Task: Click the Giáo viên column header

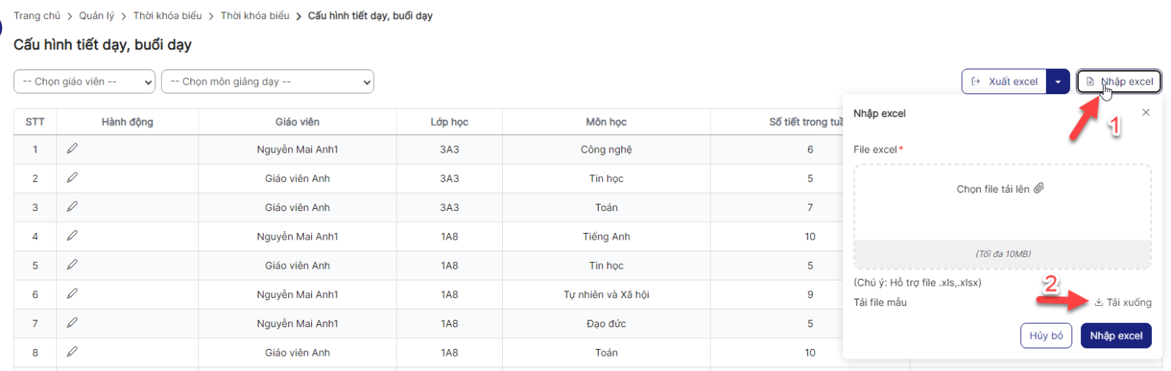Action: tap(297, 122)
